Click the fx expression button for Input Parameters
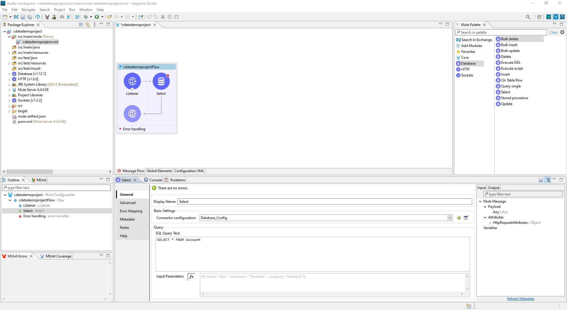Image resolution: width=567 pixels, height=310 pixels. (191, 277)
